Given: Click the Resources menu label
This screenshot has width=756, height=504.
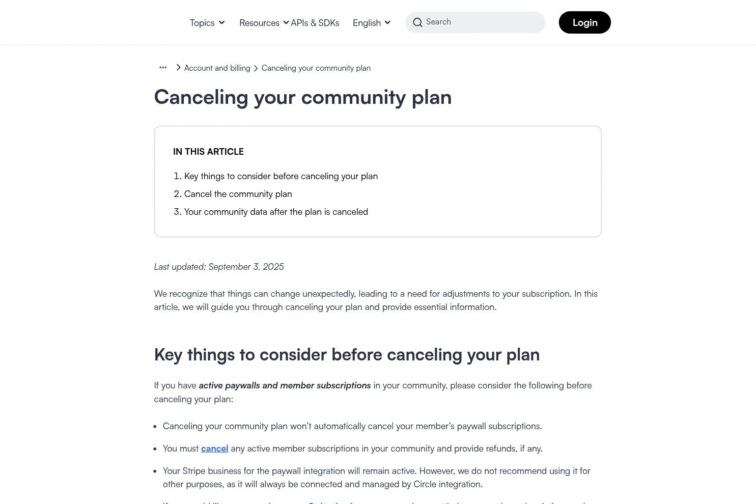Looking at the screenshot, I should coord(259,23).
